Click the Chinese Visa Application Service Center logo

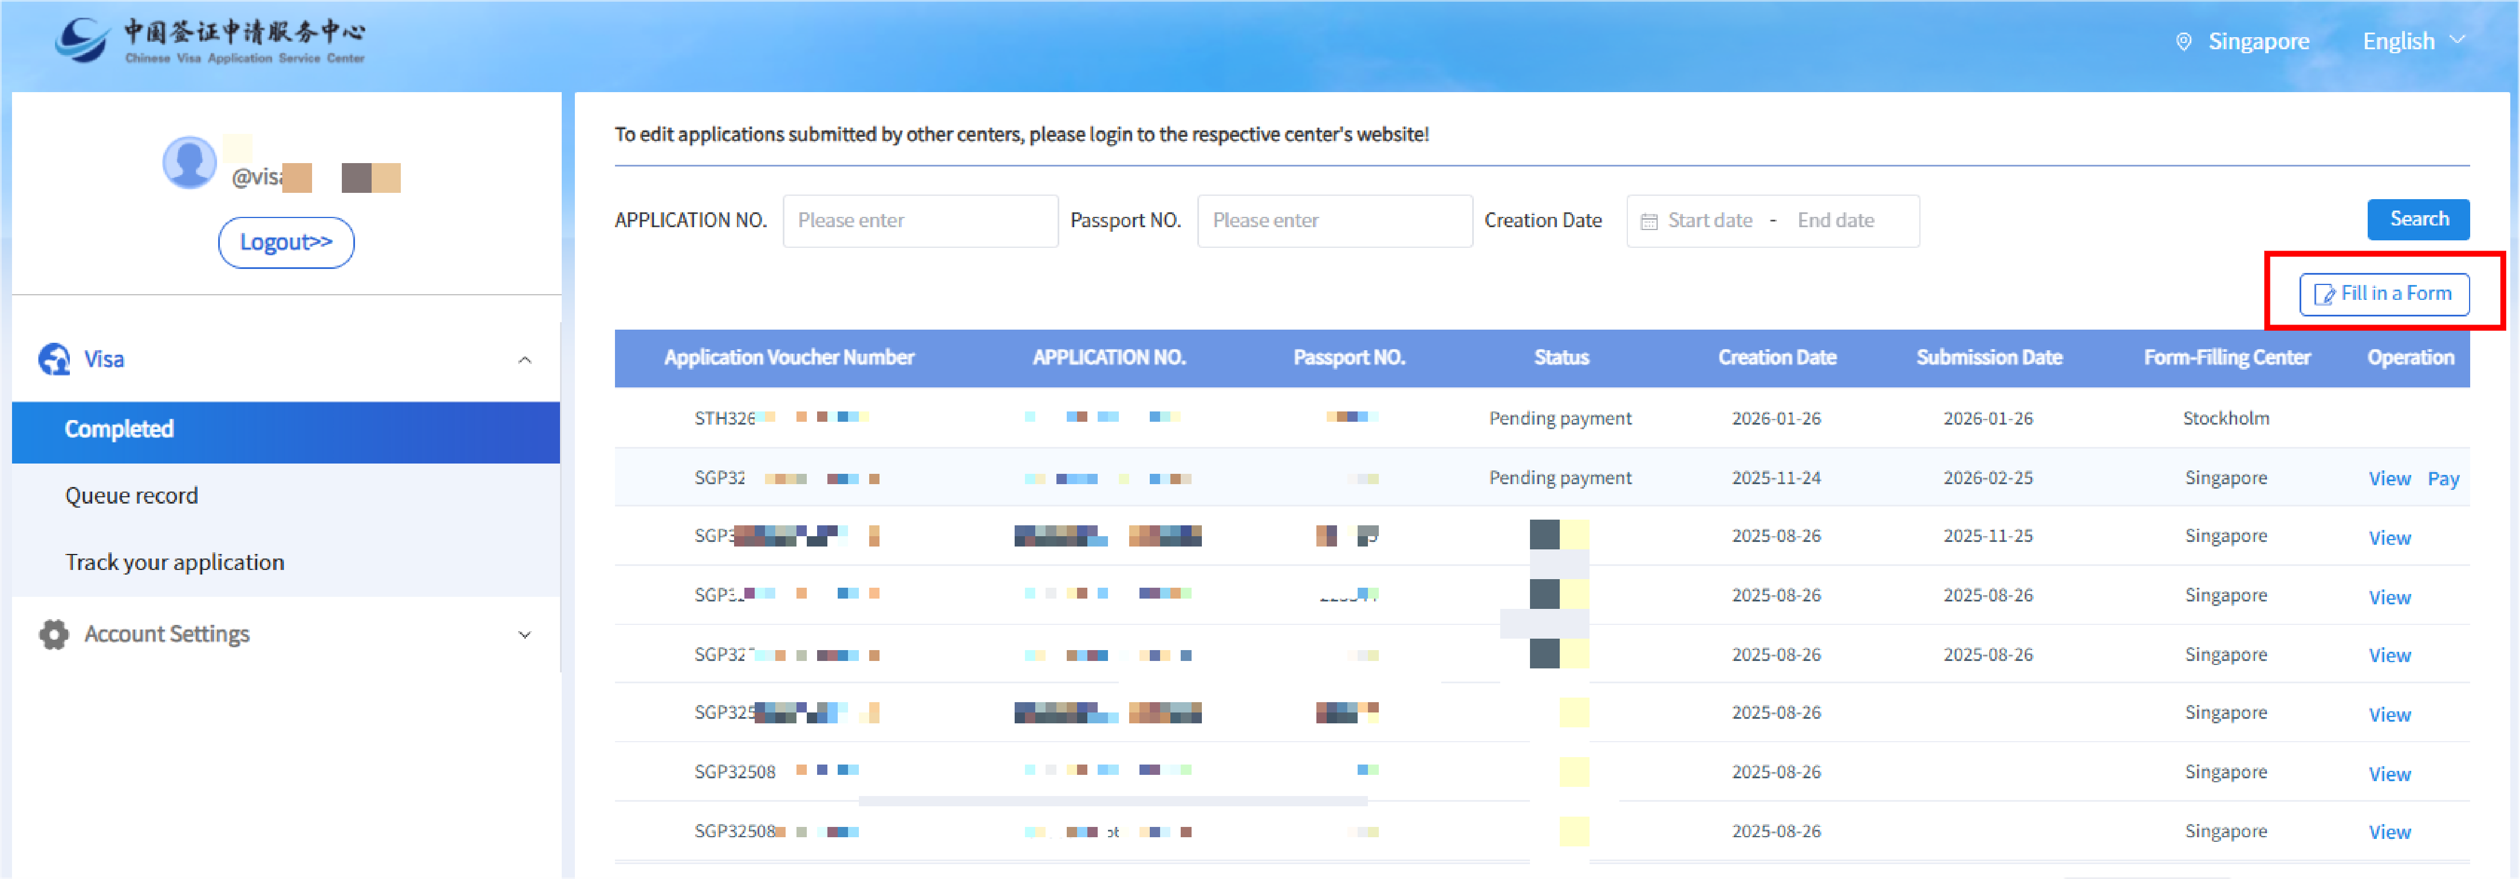[x=210, y=40]
